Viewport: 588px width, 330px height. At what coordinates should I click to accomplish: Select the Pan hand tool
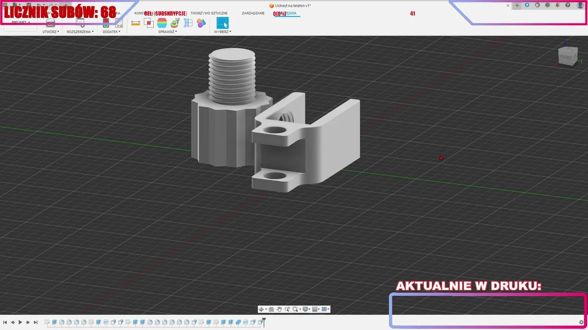[x=279, y=309]
